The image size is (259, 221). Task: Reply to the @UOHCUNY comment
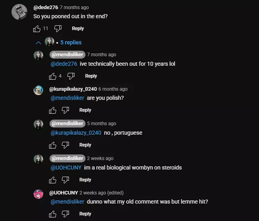[x=85, y=214]
